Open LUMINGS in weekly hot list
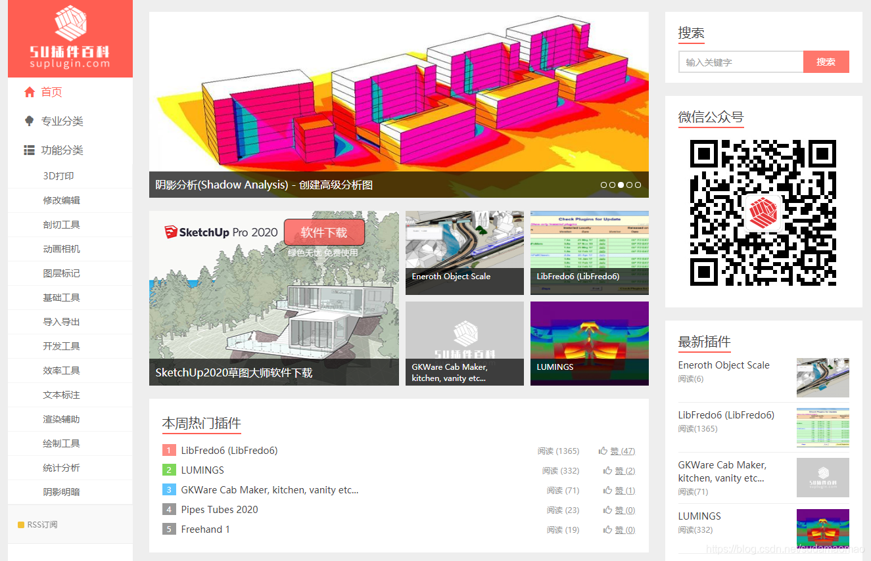The height and width of the screenshot is (561, 871). (x=202, y=470)
